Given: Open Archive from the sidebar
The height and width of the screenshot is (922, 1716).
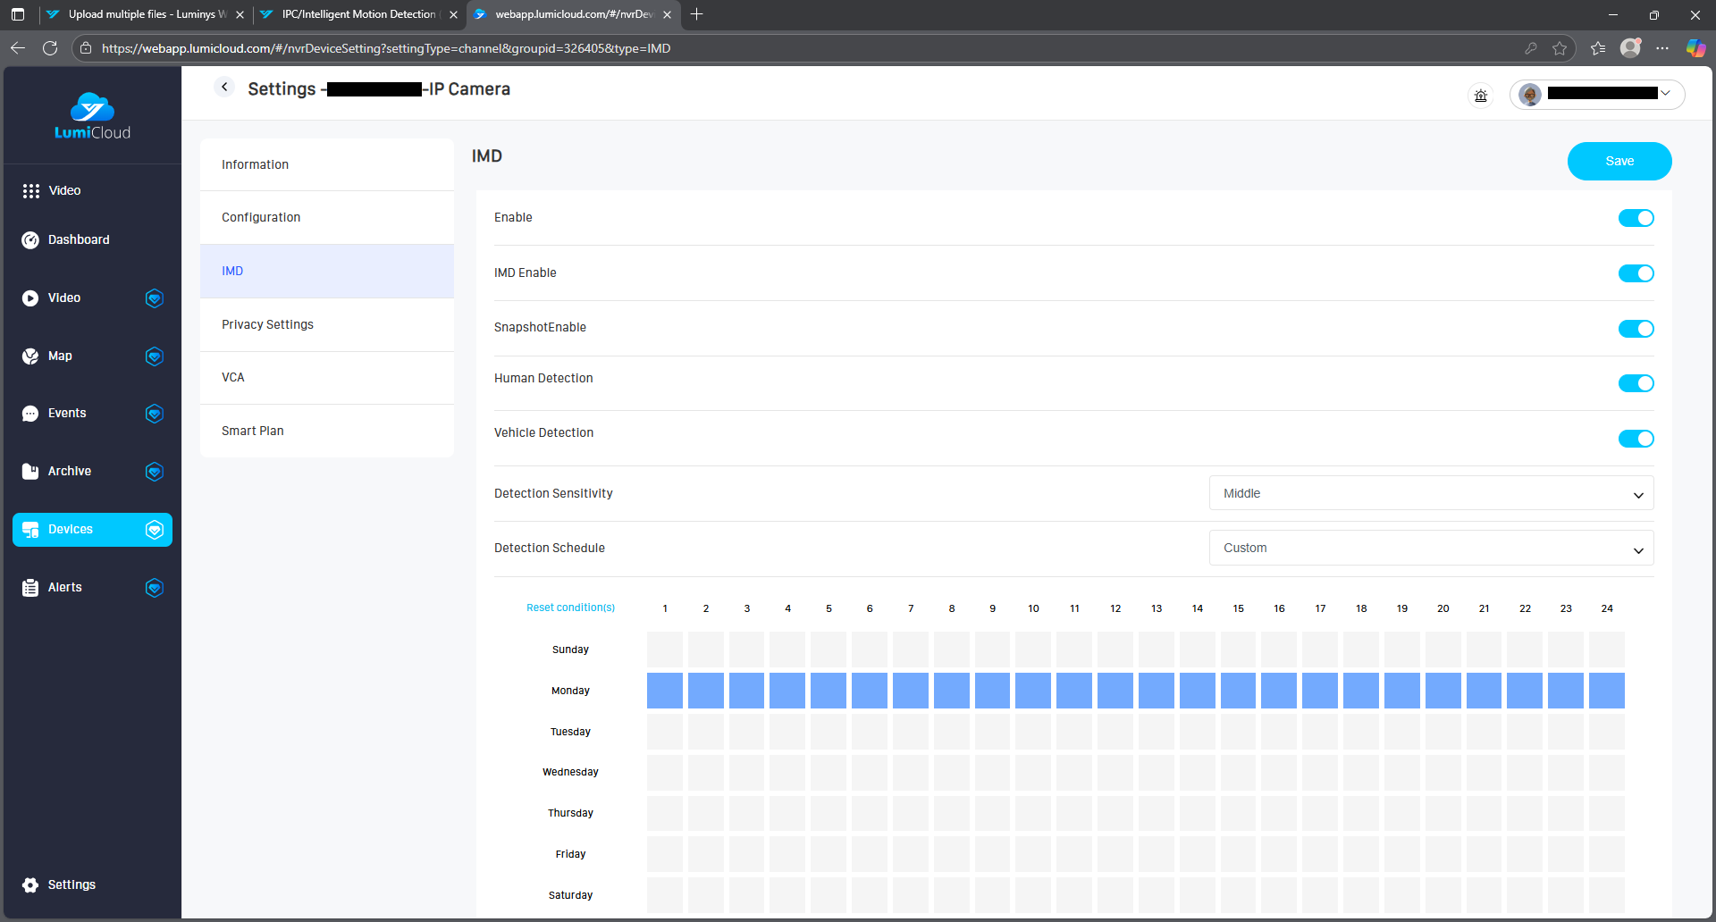Looking at the screenshot, I should (x=70, y=471).
